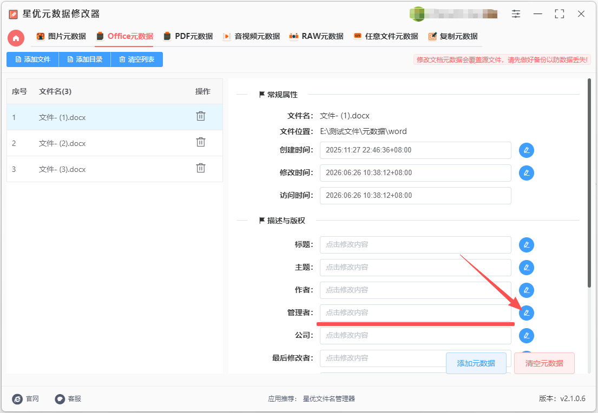Image resolution: width=598 pixels, height=413 pixels.
Task: Click edit icon next to 标题 field
Action: click(x=527, y=244)
